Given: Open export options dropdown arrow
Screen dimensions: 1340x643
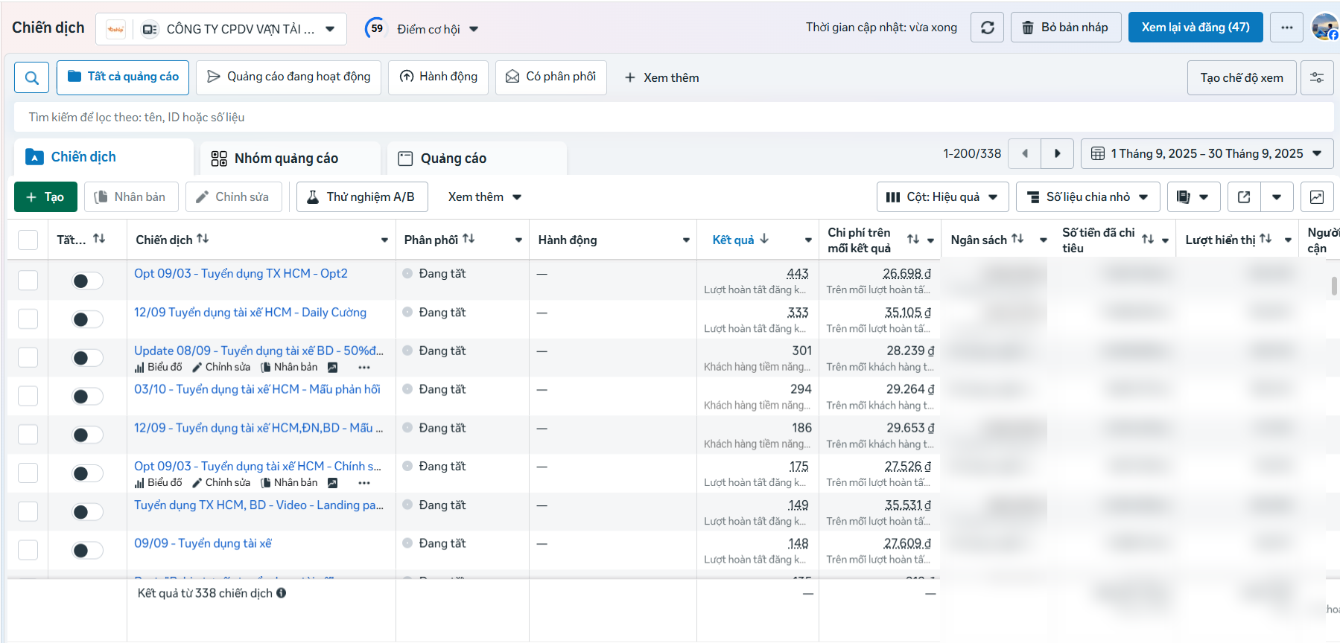Looking at the screenshot, I should [1277, 197].
